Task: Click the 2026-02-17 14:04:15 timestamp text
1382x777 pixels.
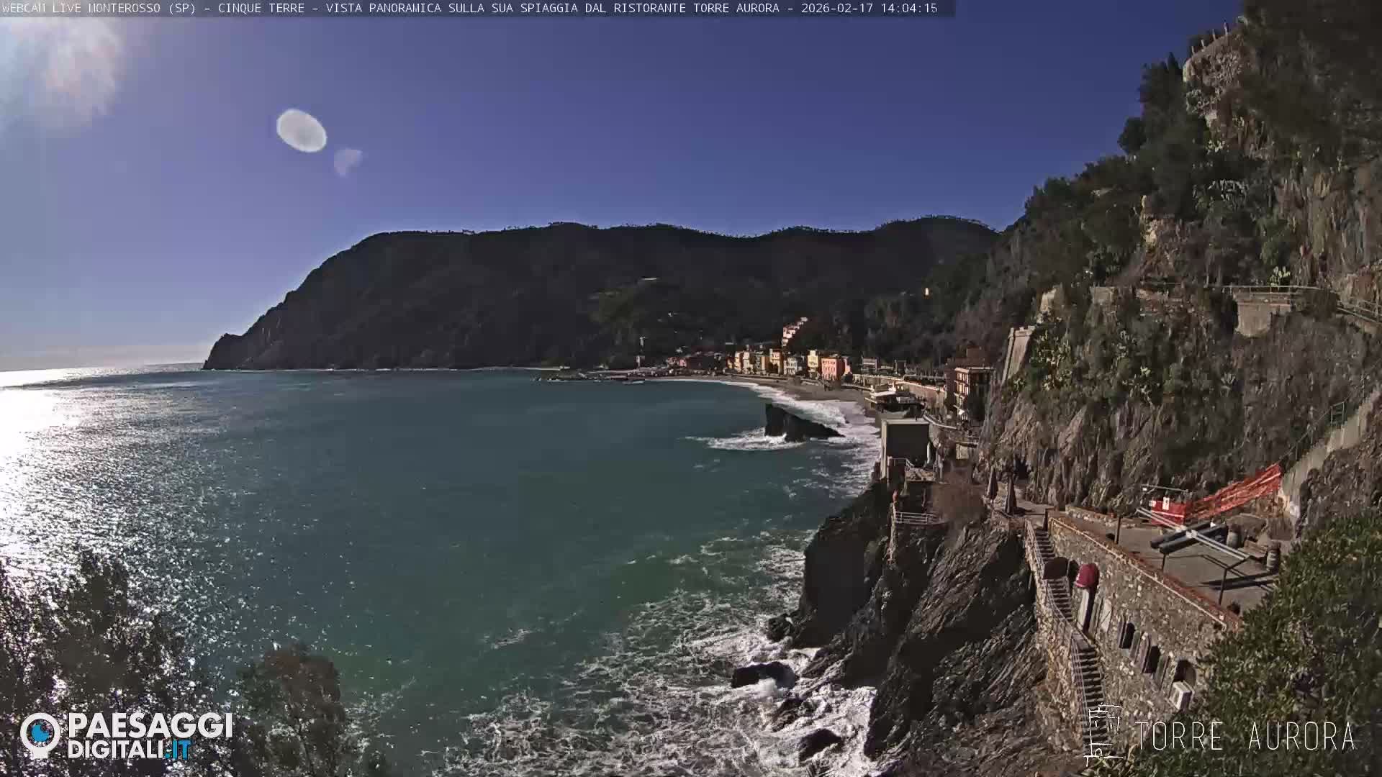Action: 869,8
